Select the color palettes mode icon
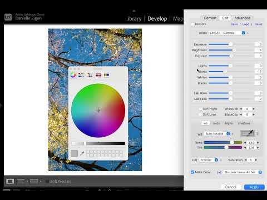This screenshot has width=267, height=200. pyautogui.click(x=90, y=75)
